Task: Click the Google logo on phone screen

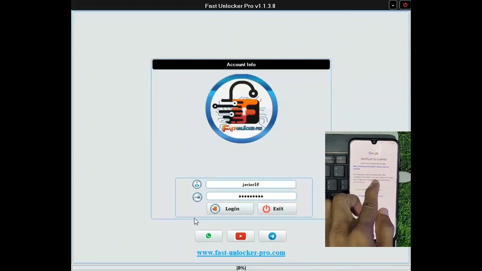Action: click(x=374, y=153)
